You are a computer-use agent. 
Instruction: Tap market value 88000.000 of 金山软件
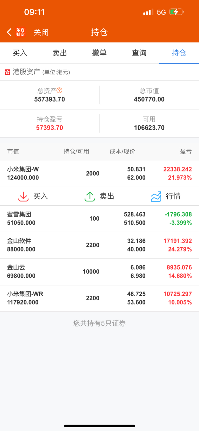21,249
